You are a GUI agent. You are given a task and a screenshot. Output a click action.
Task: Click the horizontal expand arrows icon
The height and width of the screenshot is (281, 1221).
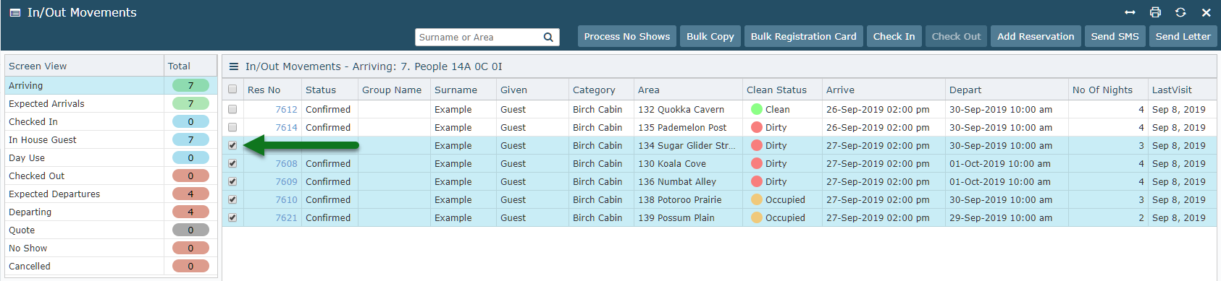1130,12
